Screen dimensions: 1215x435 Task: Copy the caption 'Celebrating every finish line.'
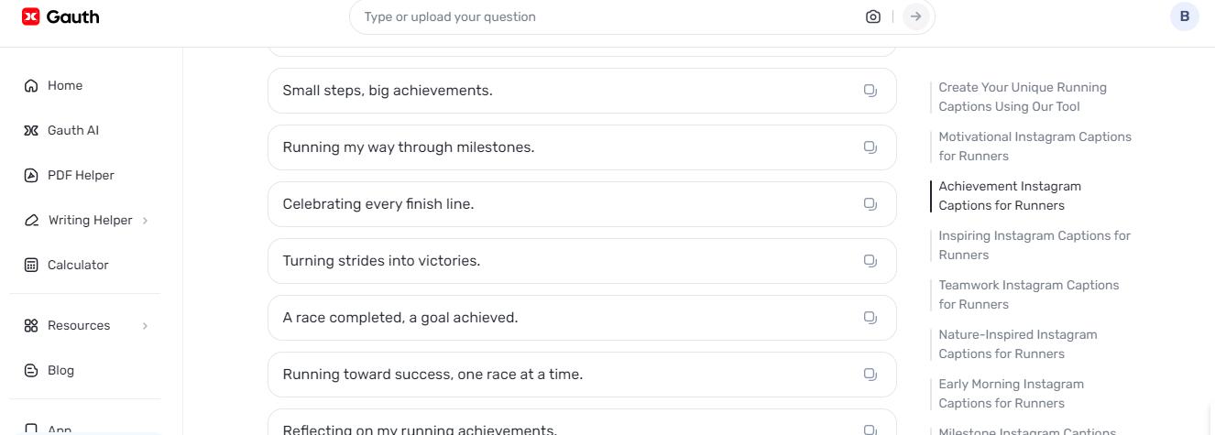[870, 204]
